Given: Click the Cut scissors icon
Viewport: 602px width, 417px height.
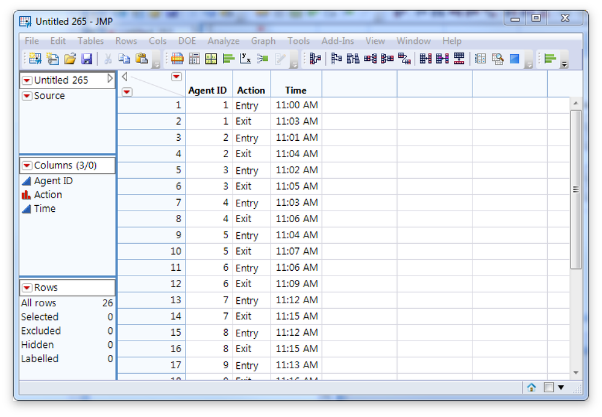Looking at the screenshot, I should coord(108,58).
